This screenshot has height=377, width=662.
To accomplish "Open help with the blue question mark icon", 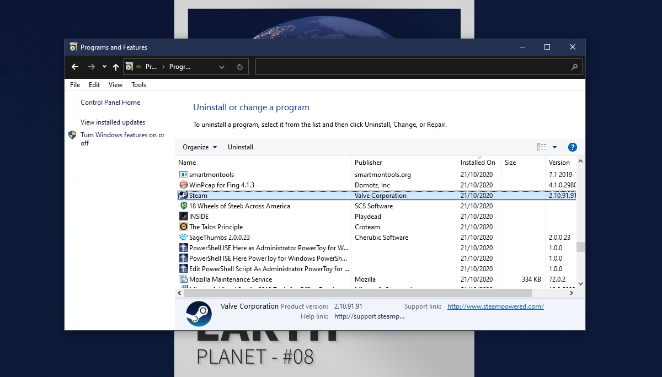I will pos(573,147).
